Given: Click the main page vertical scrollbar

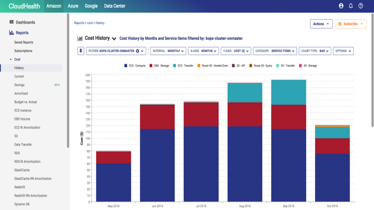Looking at the screenshot, I should pos(373,70).
